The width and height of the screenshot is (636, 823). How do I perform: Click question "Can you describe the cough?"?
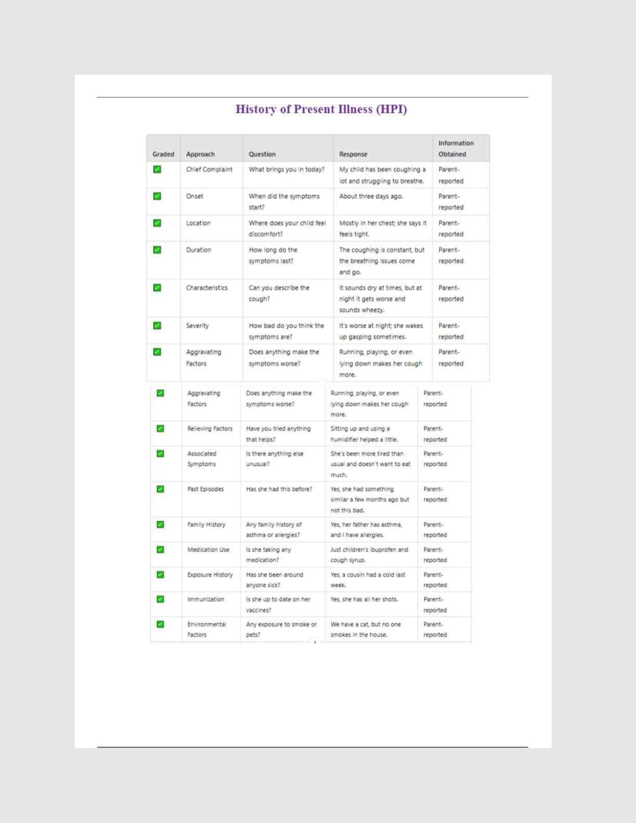click(279, 294)
